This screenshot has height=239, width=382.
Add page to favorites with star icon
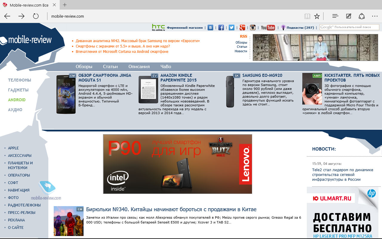pyautogui.click(x=317, y=16)
